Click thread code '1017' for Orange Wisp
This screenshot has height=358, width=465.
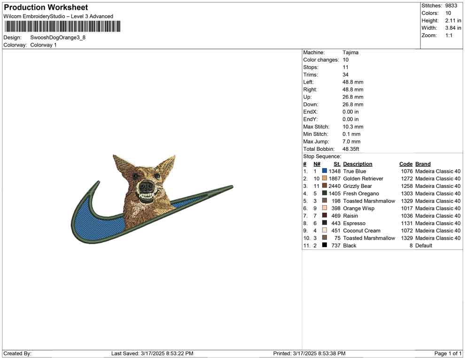(407, 208)
